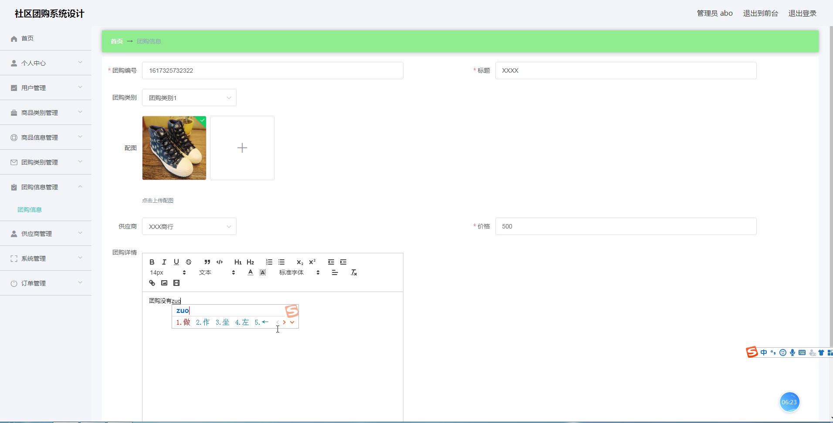Viewport: 833px width, 423px height.
Task: Insert a code block with code icon
Action: (220, 262)
